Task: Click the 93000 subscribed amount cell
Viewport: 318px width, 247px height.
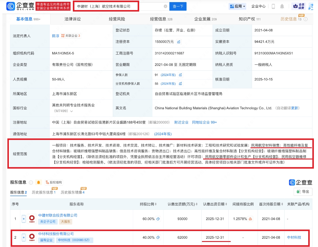Action: coord(182,219)
